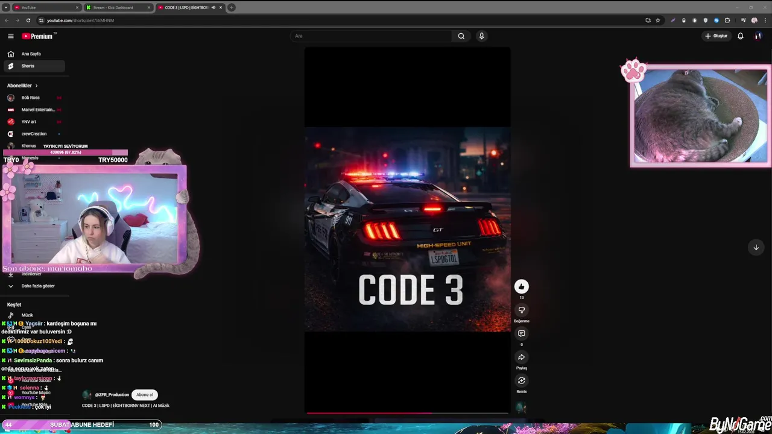This screenshot has width=772, height=434.
Task: Click the short's title CODE 3 | LSPD text
Action: 125,406
